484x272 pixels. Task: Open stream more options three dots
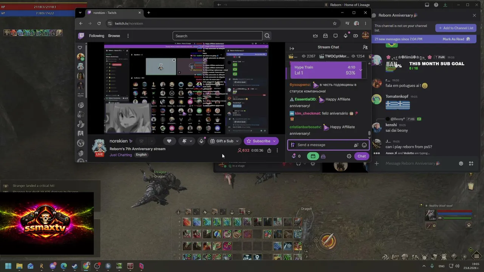coord(277,150)
